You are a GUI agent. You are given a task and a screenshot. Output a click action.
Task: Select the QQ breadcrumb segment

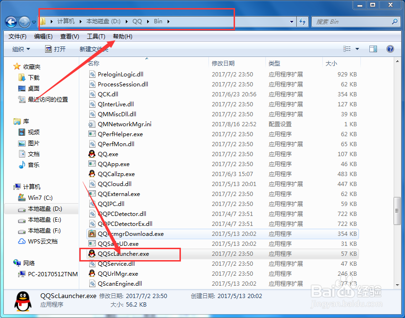click(x=137, y=21)
